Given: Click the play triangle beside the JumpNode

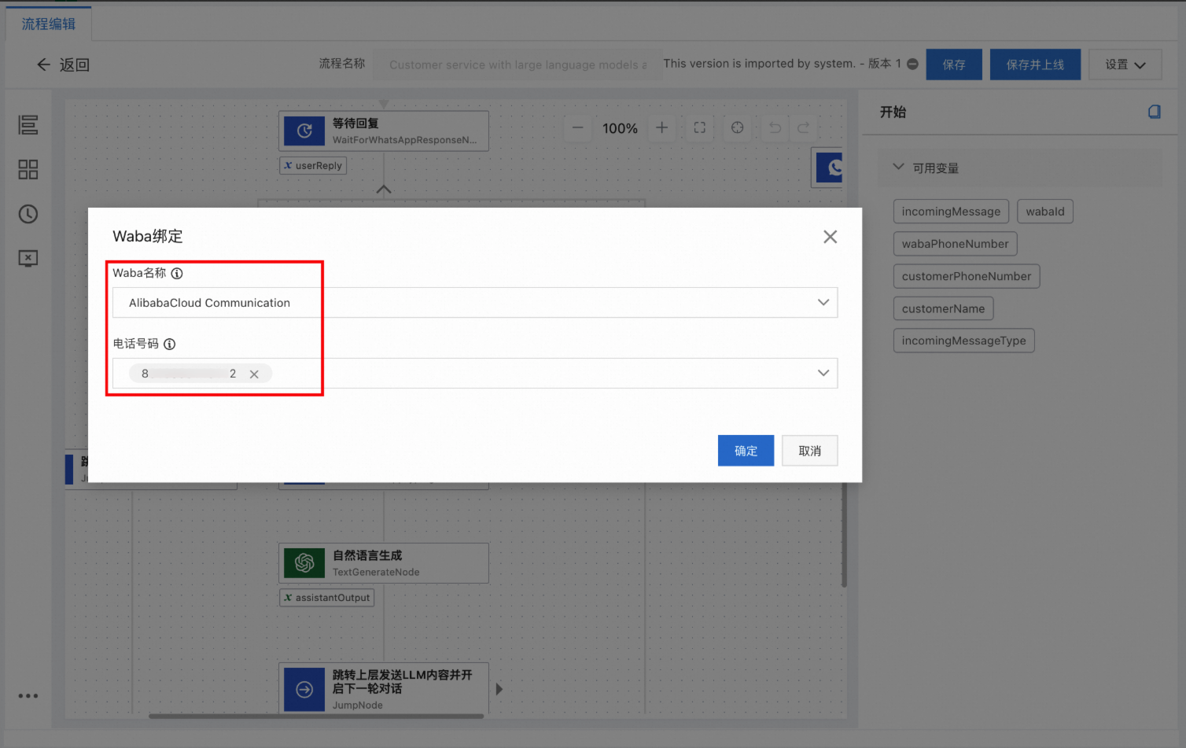Looking at the screenshot, I should tap(499, 689).
